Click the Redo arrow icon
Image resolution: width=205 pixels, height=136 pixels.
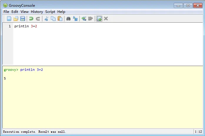[38, 19]
